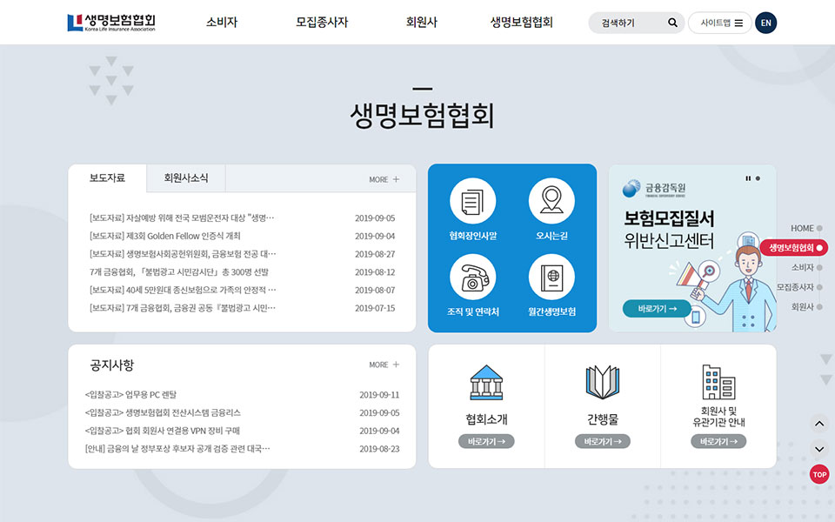Expand 보도자료 list with MORE +
Image resolution: width=835 pixels, height=522 pixels.
tap(384, 179)
